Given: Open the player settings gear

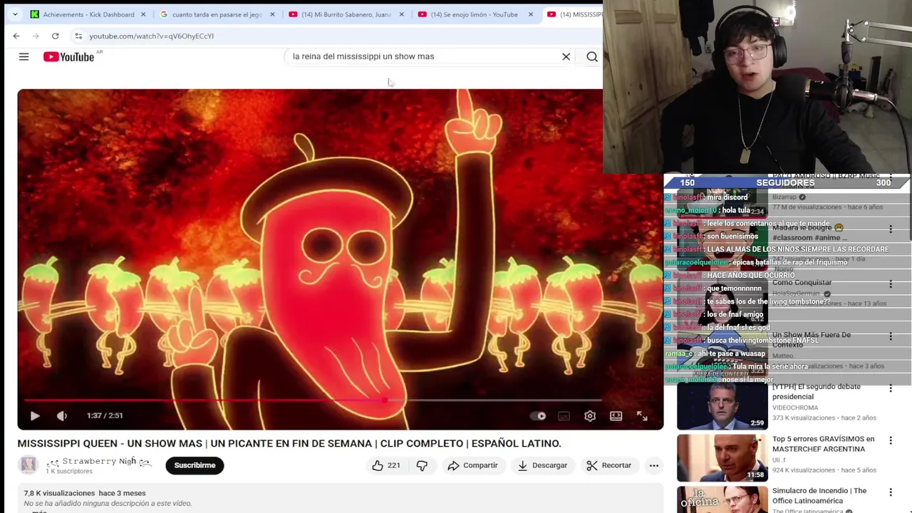Looking at the screenshot, I should (x=590, y=415).
